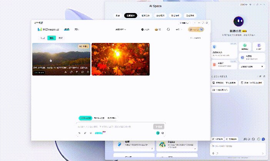Viewport: 270px width, 161px height.
Task: Click the HiDream.ai logo
Action: click(x=48, y=30)
